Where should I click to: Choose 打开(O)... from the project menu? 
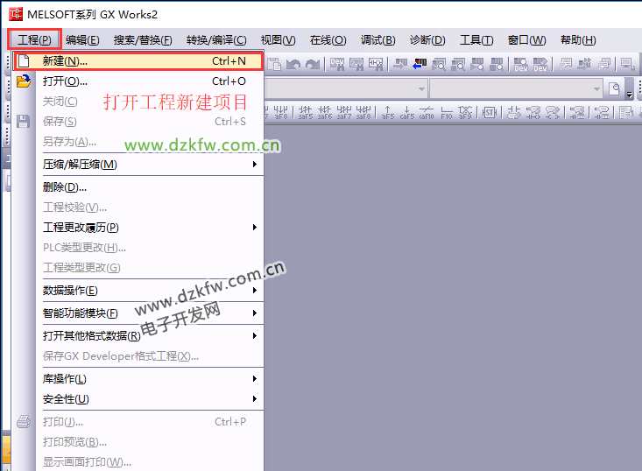(x=66, y=81)
